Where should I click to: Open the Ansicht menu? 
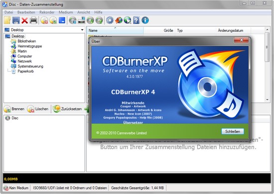tap(84, 12)
